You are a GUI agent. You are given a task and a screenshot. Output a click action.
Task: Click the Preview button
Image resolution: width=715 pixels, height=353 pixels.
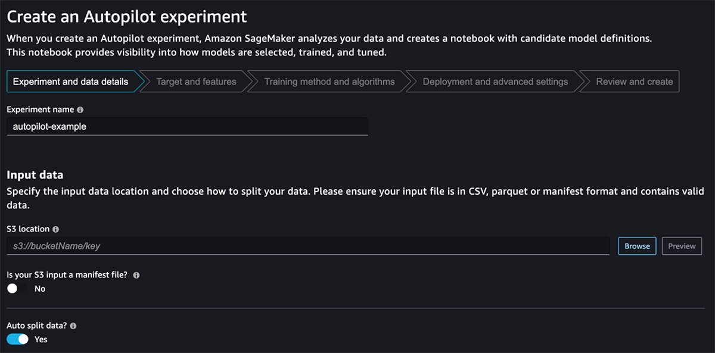coord(682,246)
